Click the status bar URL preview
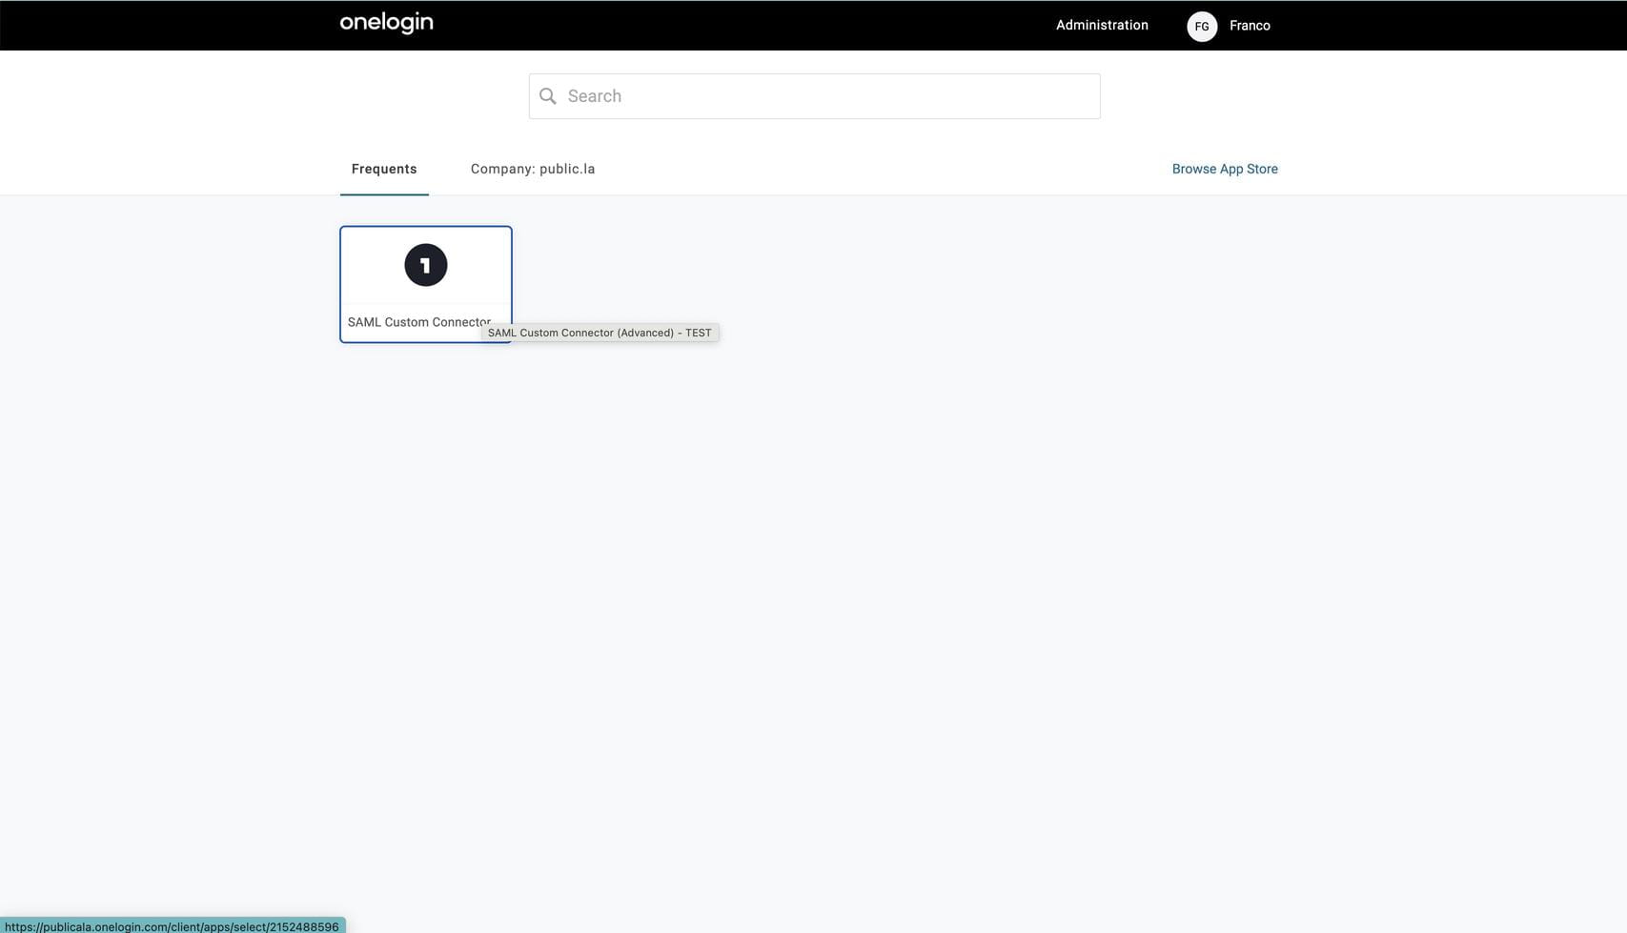 (x=172, y=925)
